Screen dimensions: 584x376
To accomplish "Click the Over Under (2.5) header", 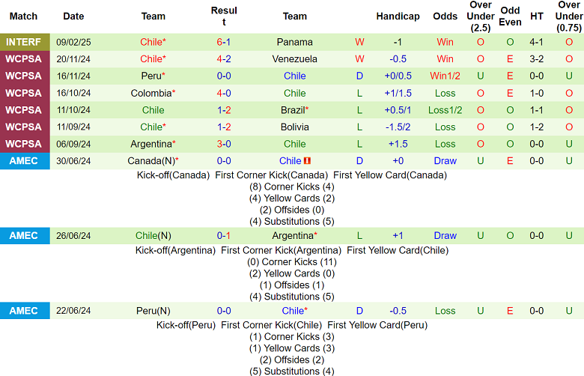I will pos(481,16).
